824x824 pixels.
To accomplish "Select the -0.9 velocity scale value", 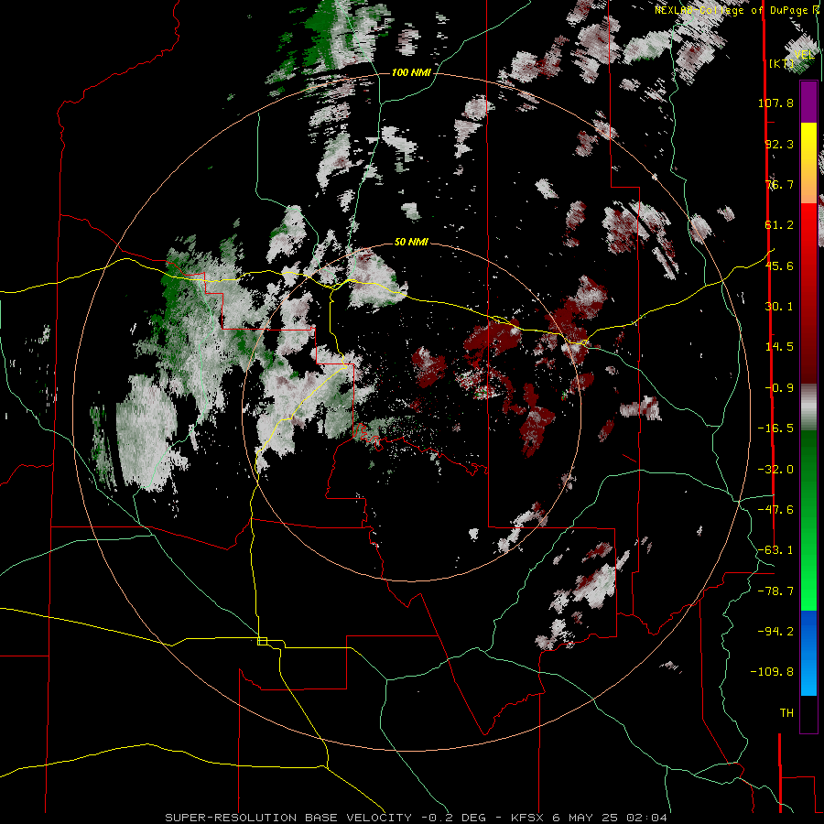I will tap(779, 388).
